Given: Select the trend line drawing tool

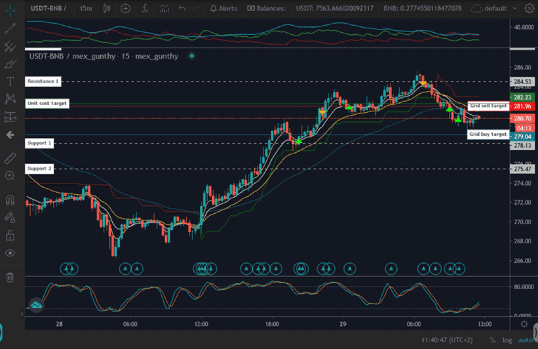Looking at the screenshot, I should pyautogui.click(x=10, y=29).
